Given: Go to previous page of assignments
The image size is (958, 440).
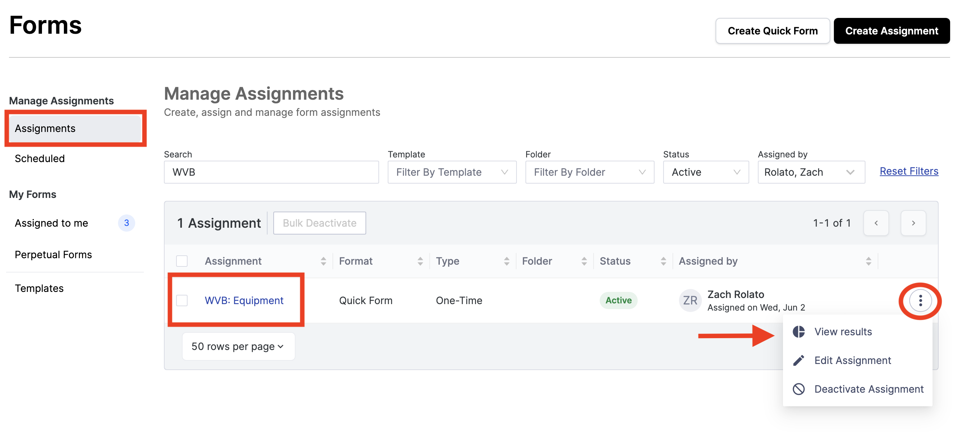Looking at the screenshot, I should (876, 223).
